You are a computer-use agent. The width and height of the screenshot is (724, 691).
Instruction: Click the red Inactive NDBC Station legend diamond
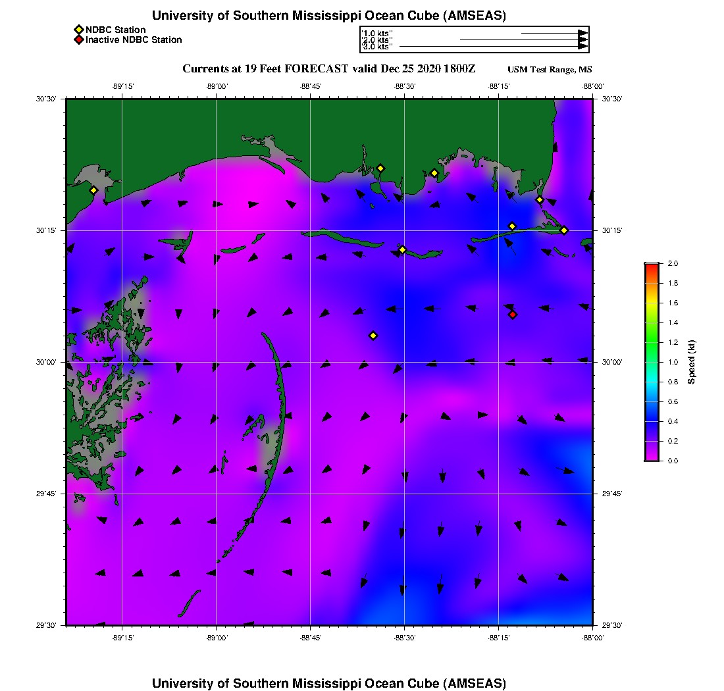coord(78,39)
